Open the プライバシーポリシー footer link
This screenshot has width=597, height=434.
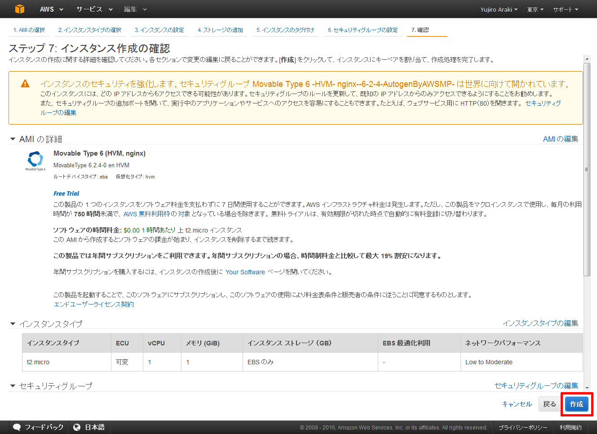tap(523, 428)
